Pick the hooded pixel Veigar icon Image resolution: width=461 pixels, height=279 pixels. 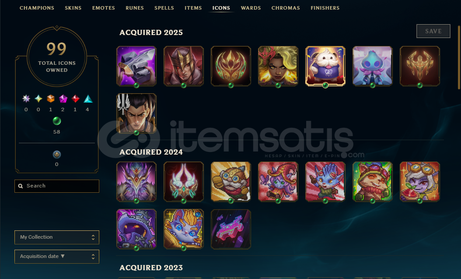click(136, 229)
